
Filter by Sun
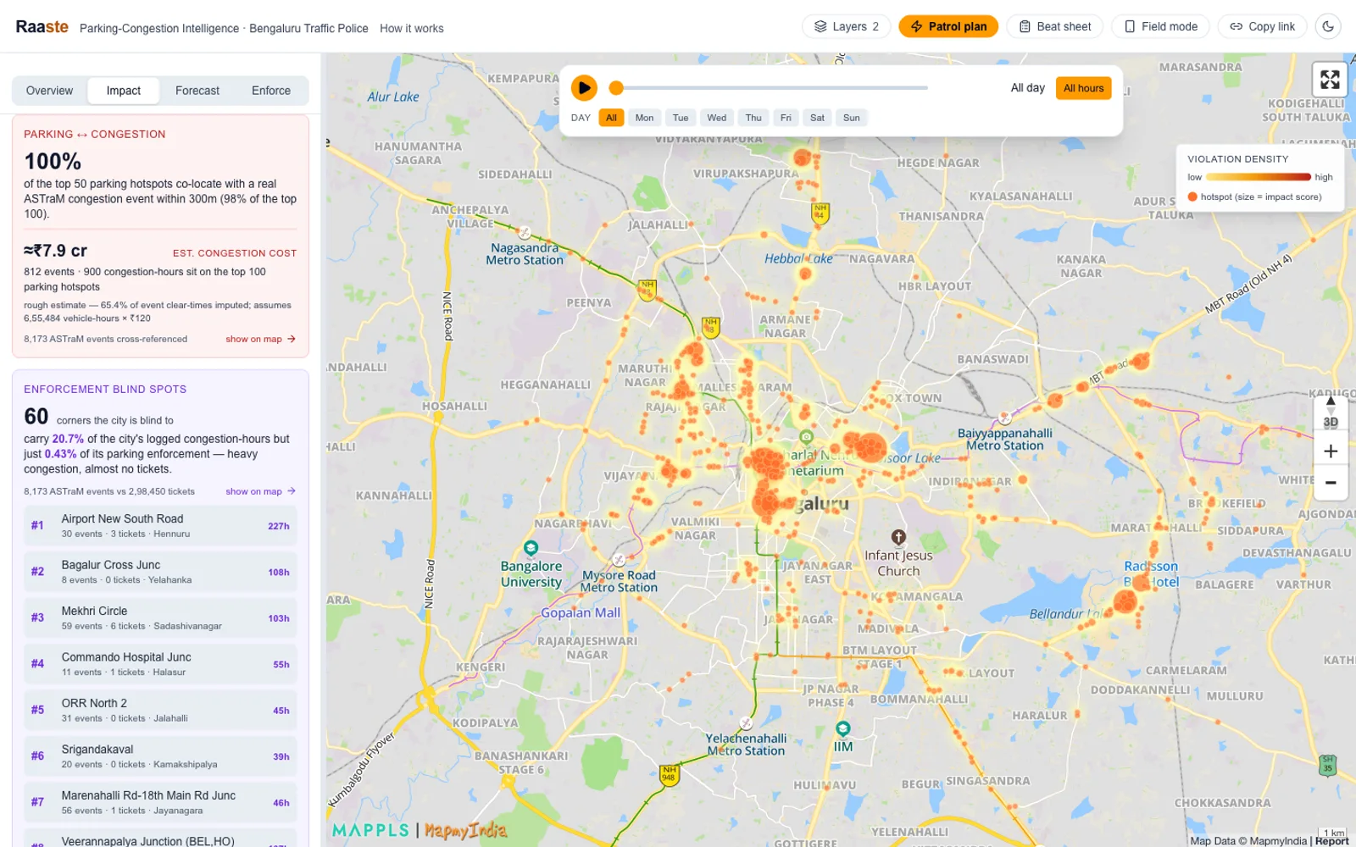tap(852, 118)
